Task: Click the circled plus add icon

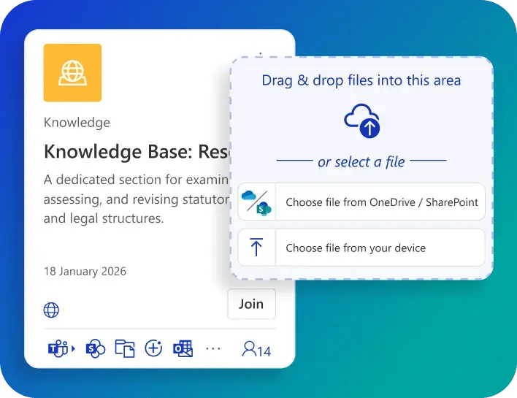Action: point(153,348)
